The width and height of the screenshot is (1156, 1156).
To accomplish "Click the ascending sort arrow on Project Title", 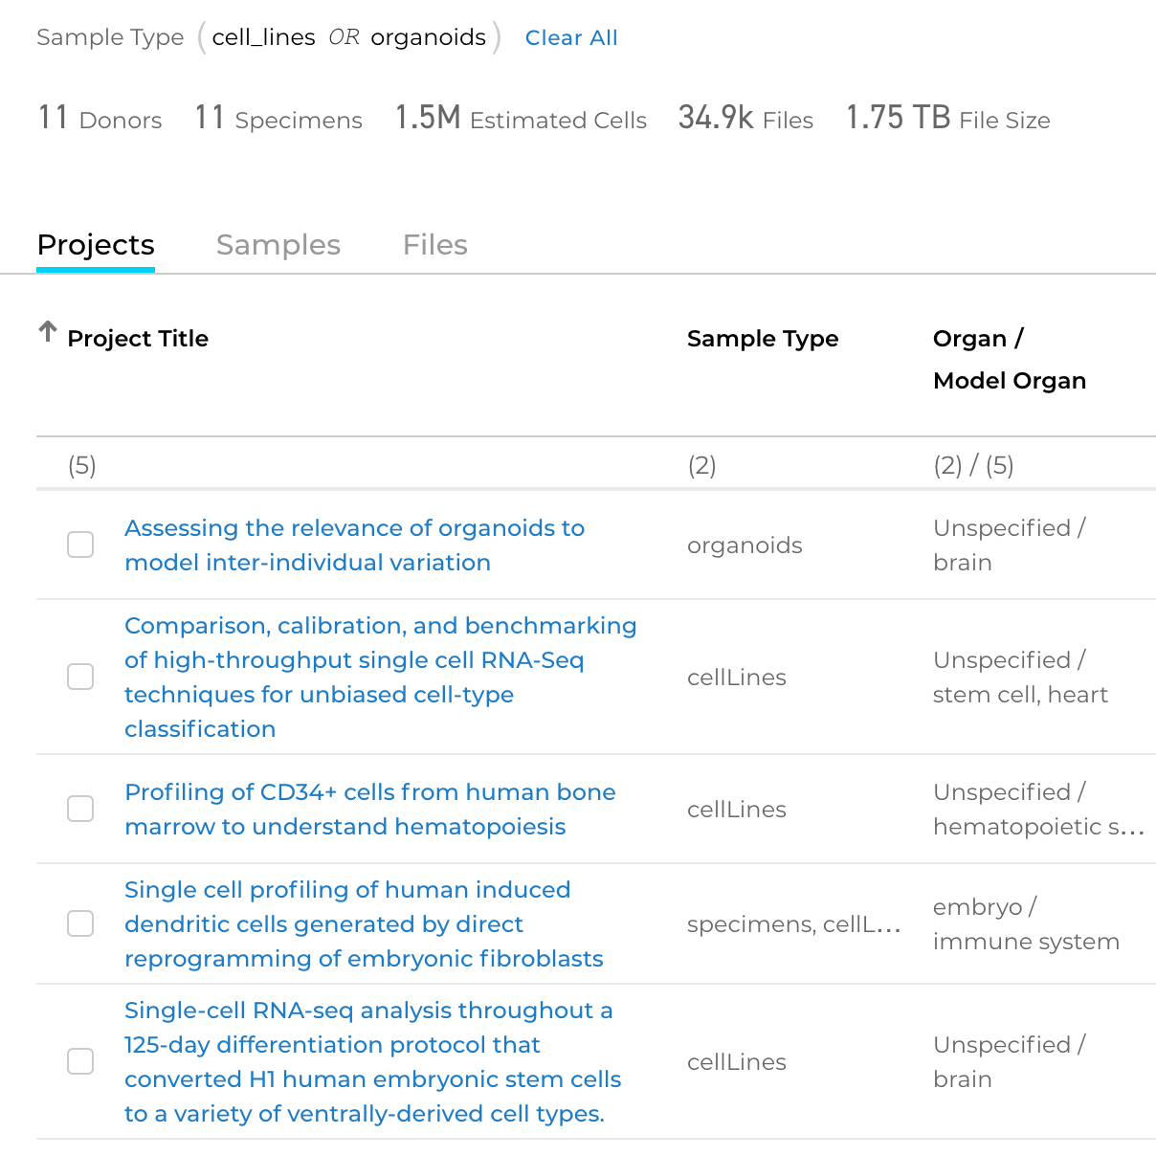I will (x=46, y=330).
